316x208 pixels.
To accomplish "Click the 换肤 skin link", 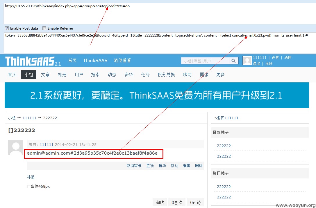I will [x=269, y=64].
